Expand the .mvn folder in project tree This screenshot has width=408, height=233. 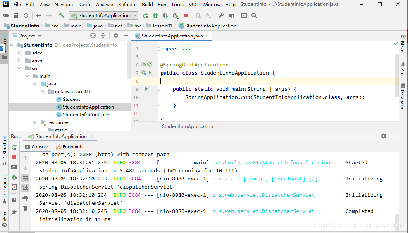pyautogui.click(x=19, y=61)
